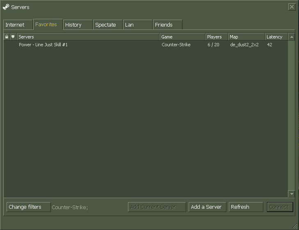
Task: Click scrollbar down arrow in server list
Action: pos(291,194)
